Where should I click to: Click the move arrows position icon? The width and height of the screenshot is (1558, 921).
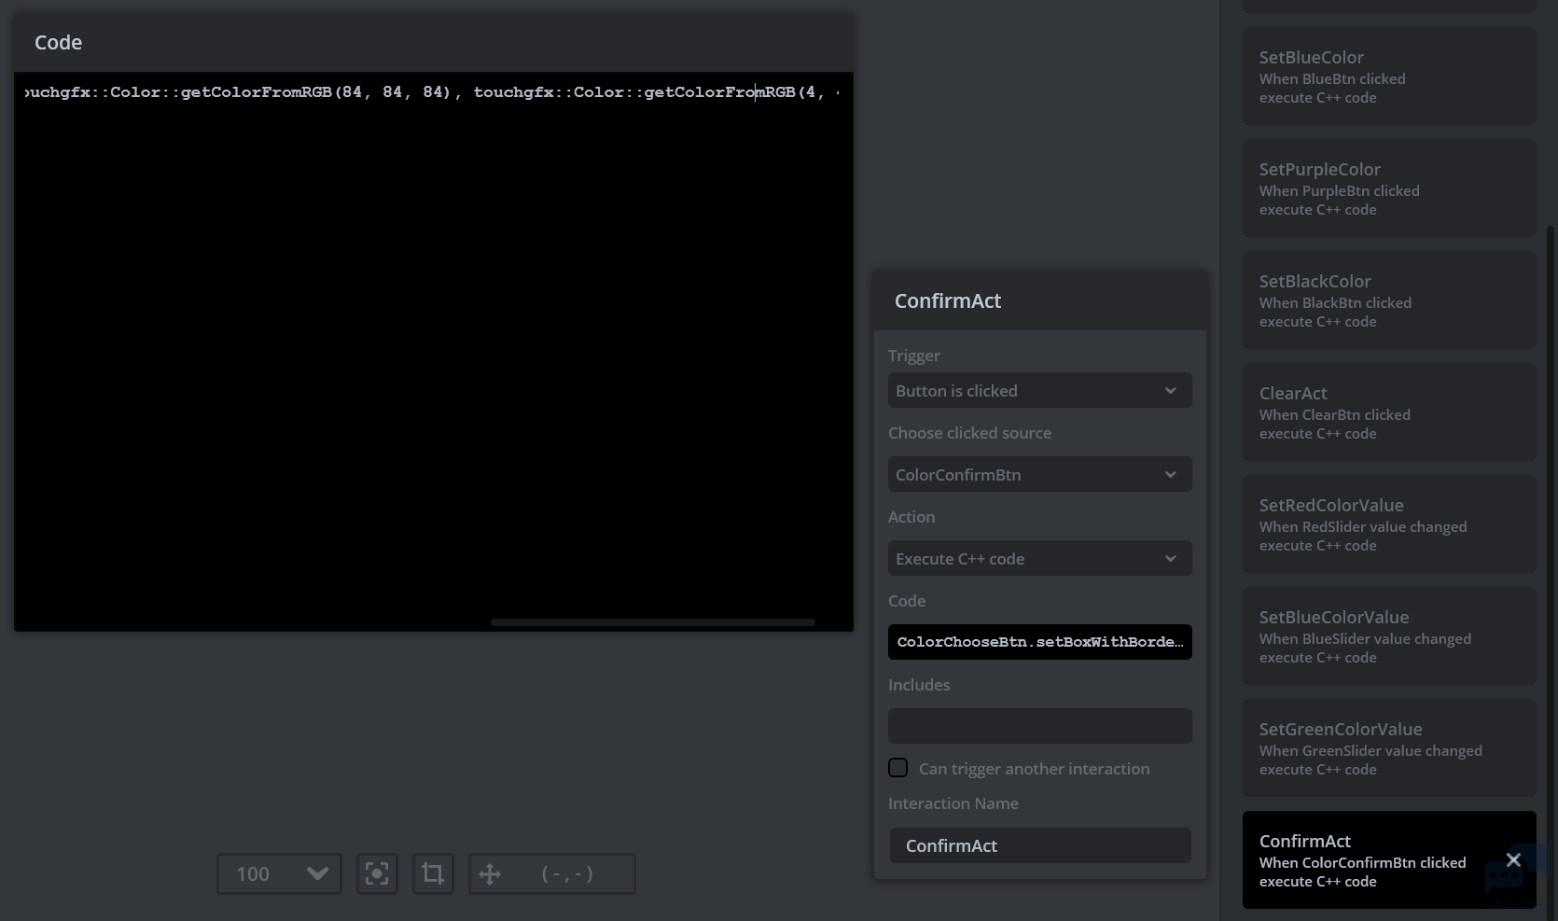click(490, 873)
